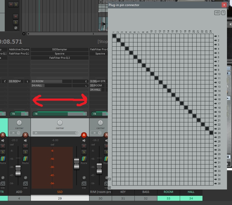Click the -8.00 volume readout on SSD

point(55,140)
